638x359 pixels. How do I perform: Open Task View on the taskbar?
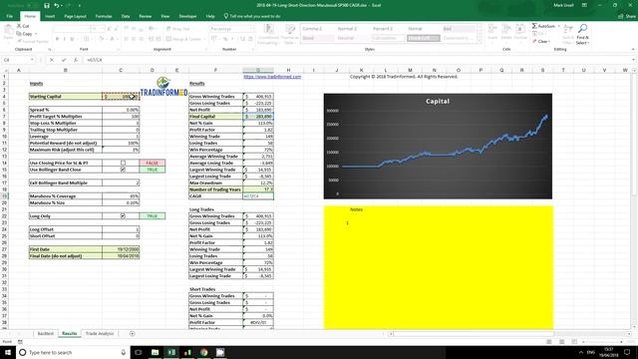(x=139, y=352)
